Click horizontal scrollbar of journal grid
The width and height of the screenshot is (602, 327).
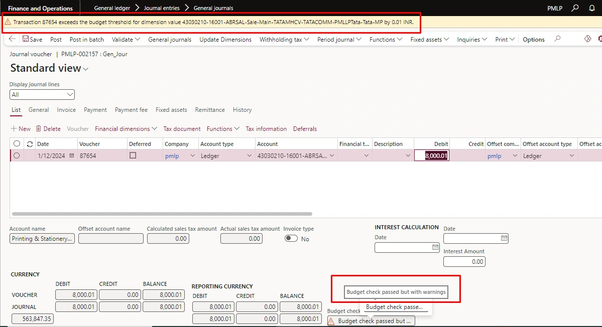point(162,214)
